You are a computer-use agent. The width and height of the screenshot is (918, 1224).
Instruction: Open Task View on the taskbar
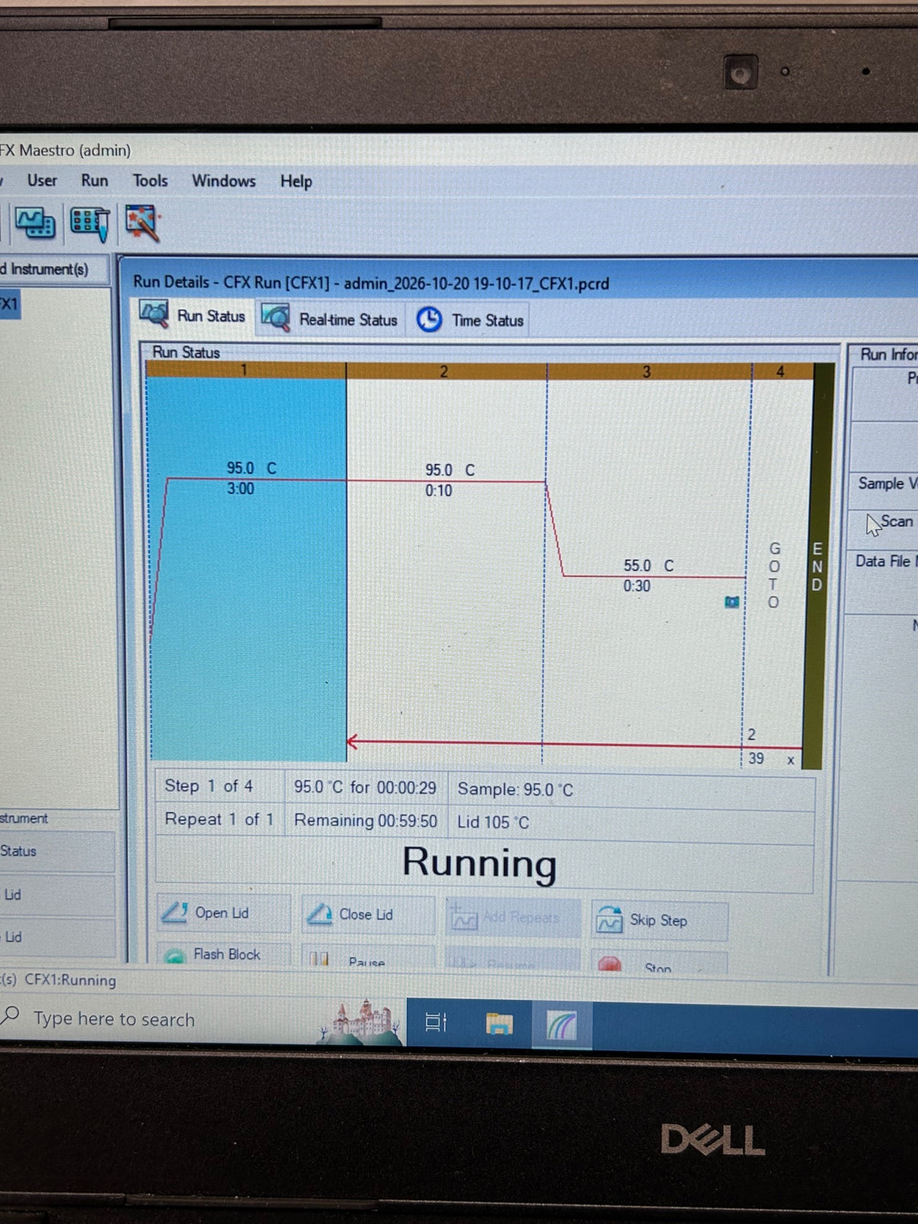tap(436, 1022)
